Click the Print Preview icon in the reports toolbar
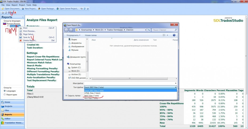 (6, 13)
